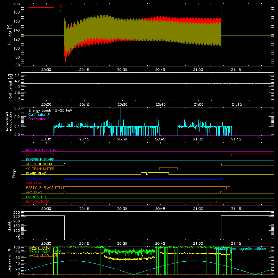Click the red BAD_PACKETS tick mark near 21:07
Image resolution: width=278 pixels, height=278 pixels.
217,202
